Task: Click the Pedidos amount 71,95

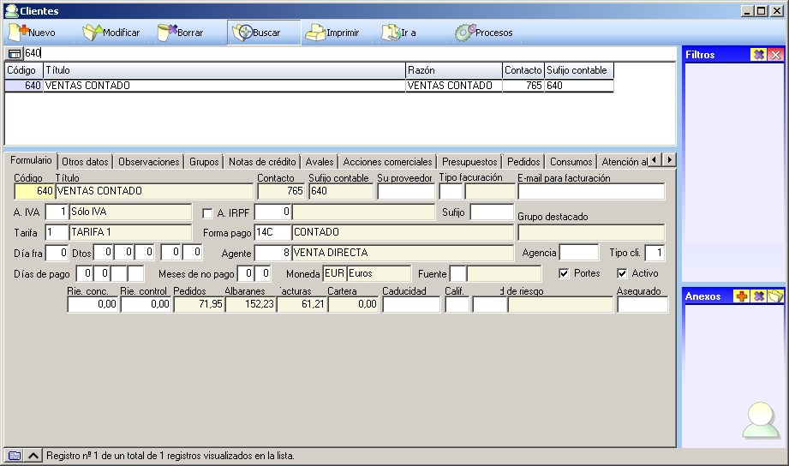Action: [200, 304]
